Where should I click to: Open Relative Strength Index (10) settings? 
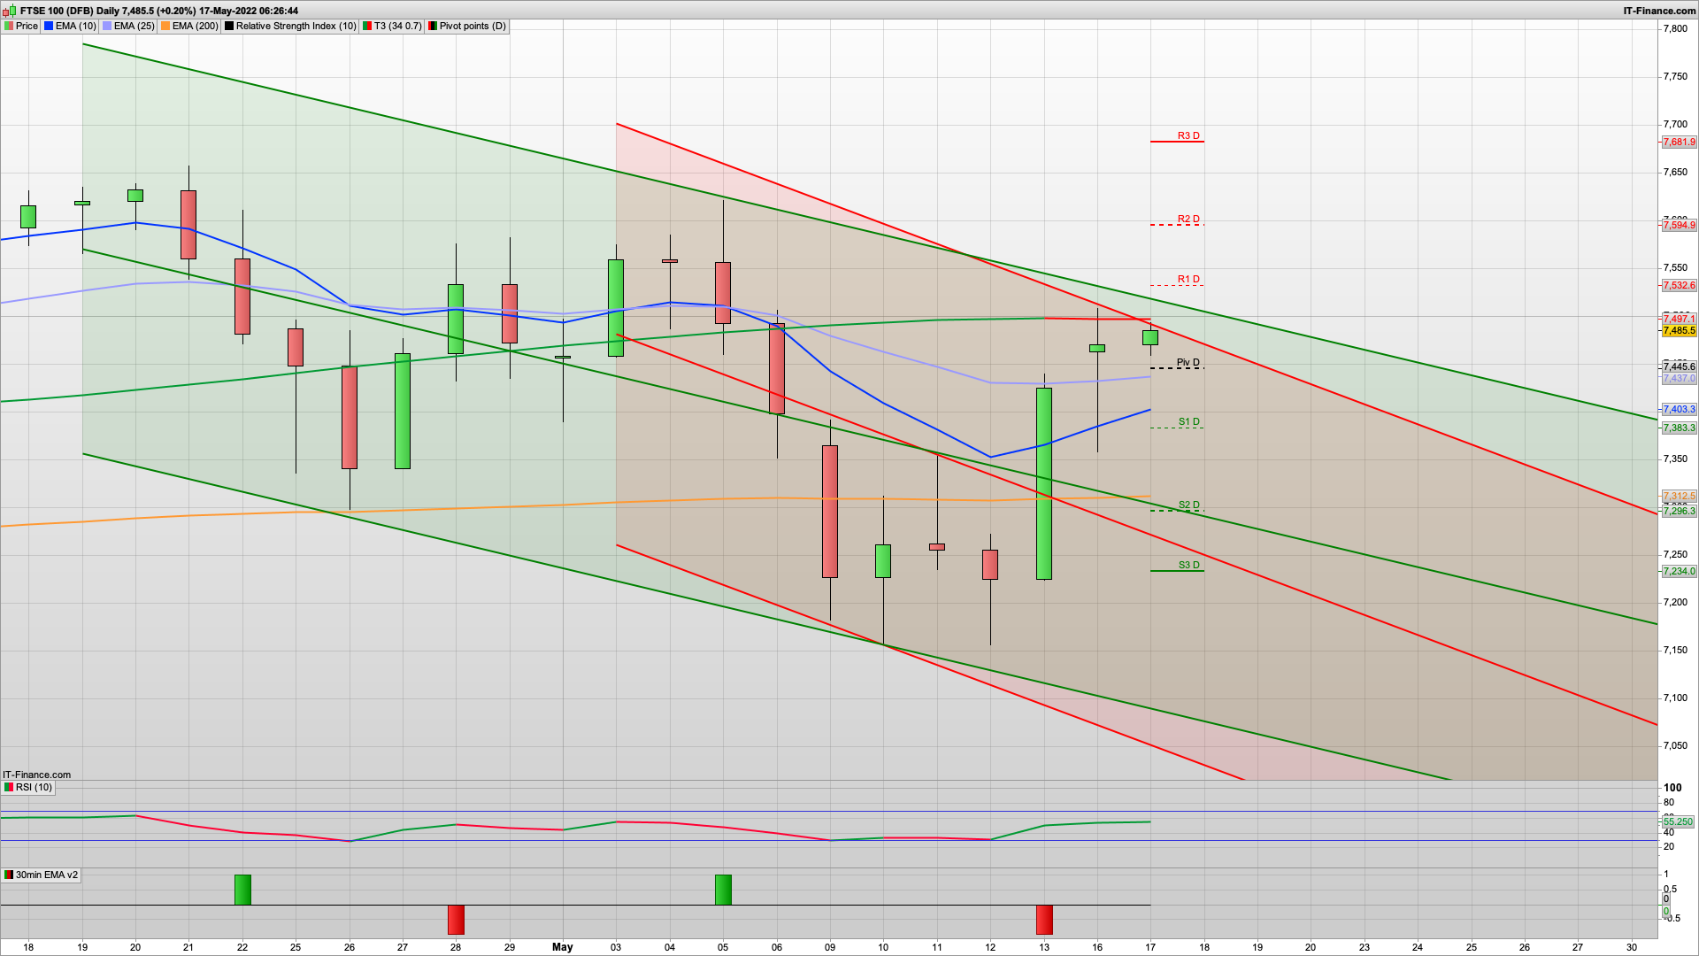coord(296,26)
